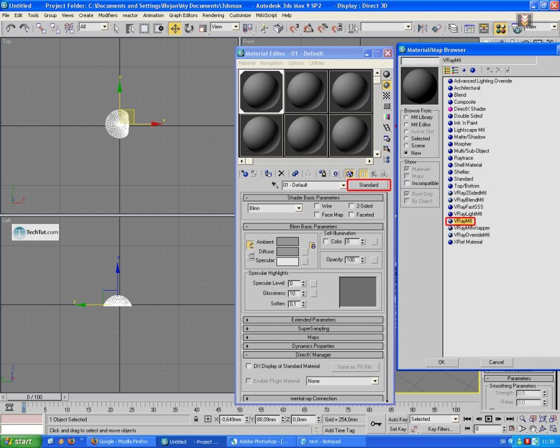
Task: Open Navigation menu in Material Editor
Action: pos(271,63)
